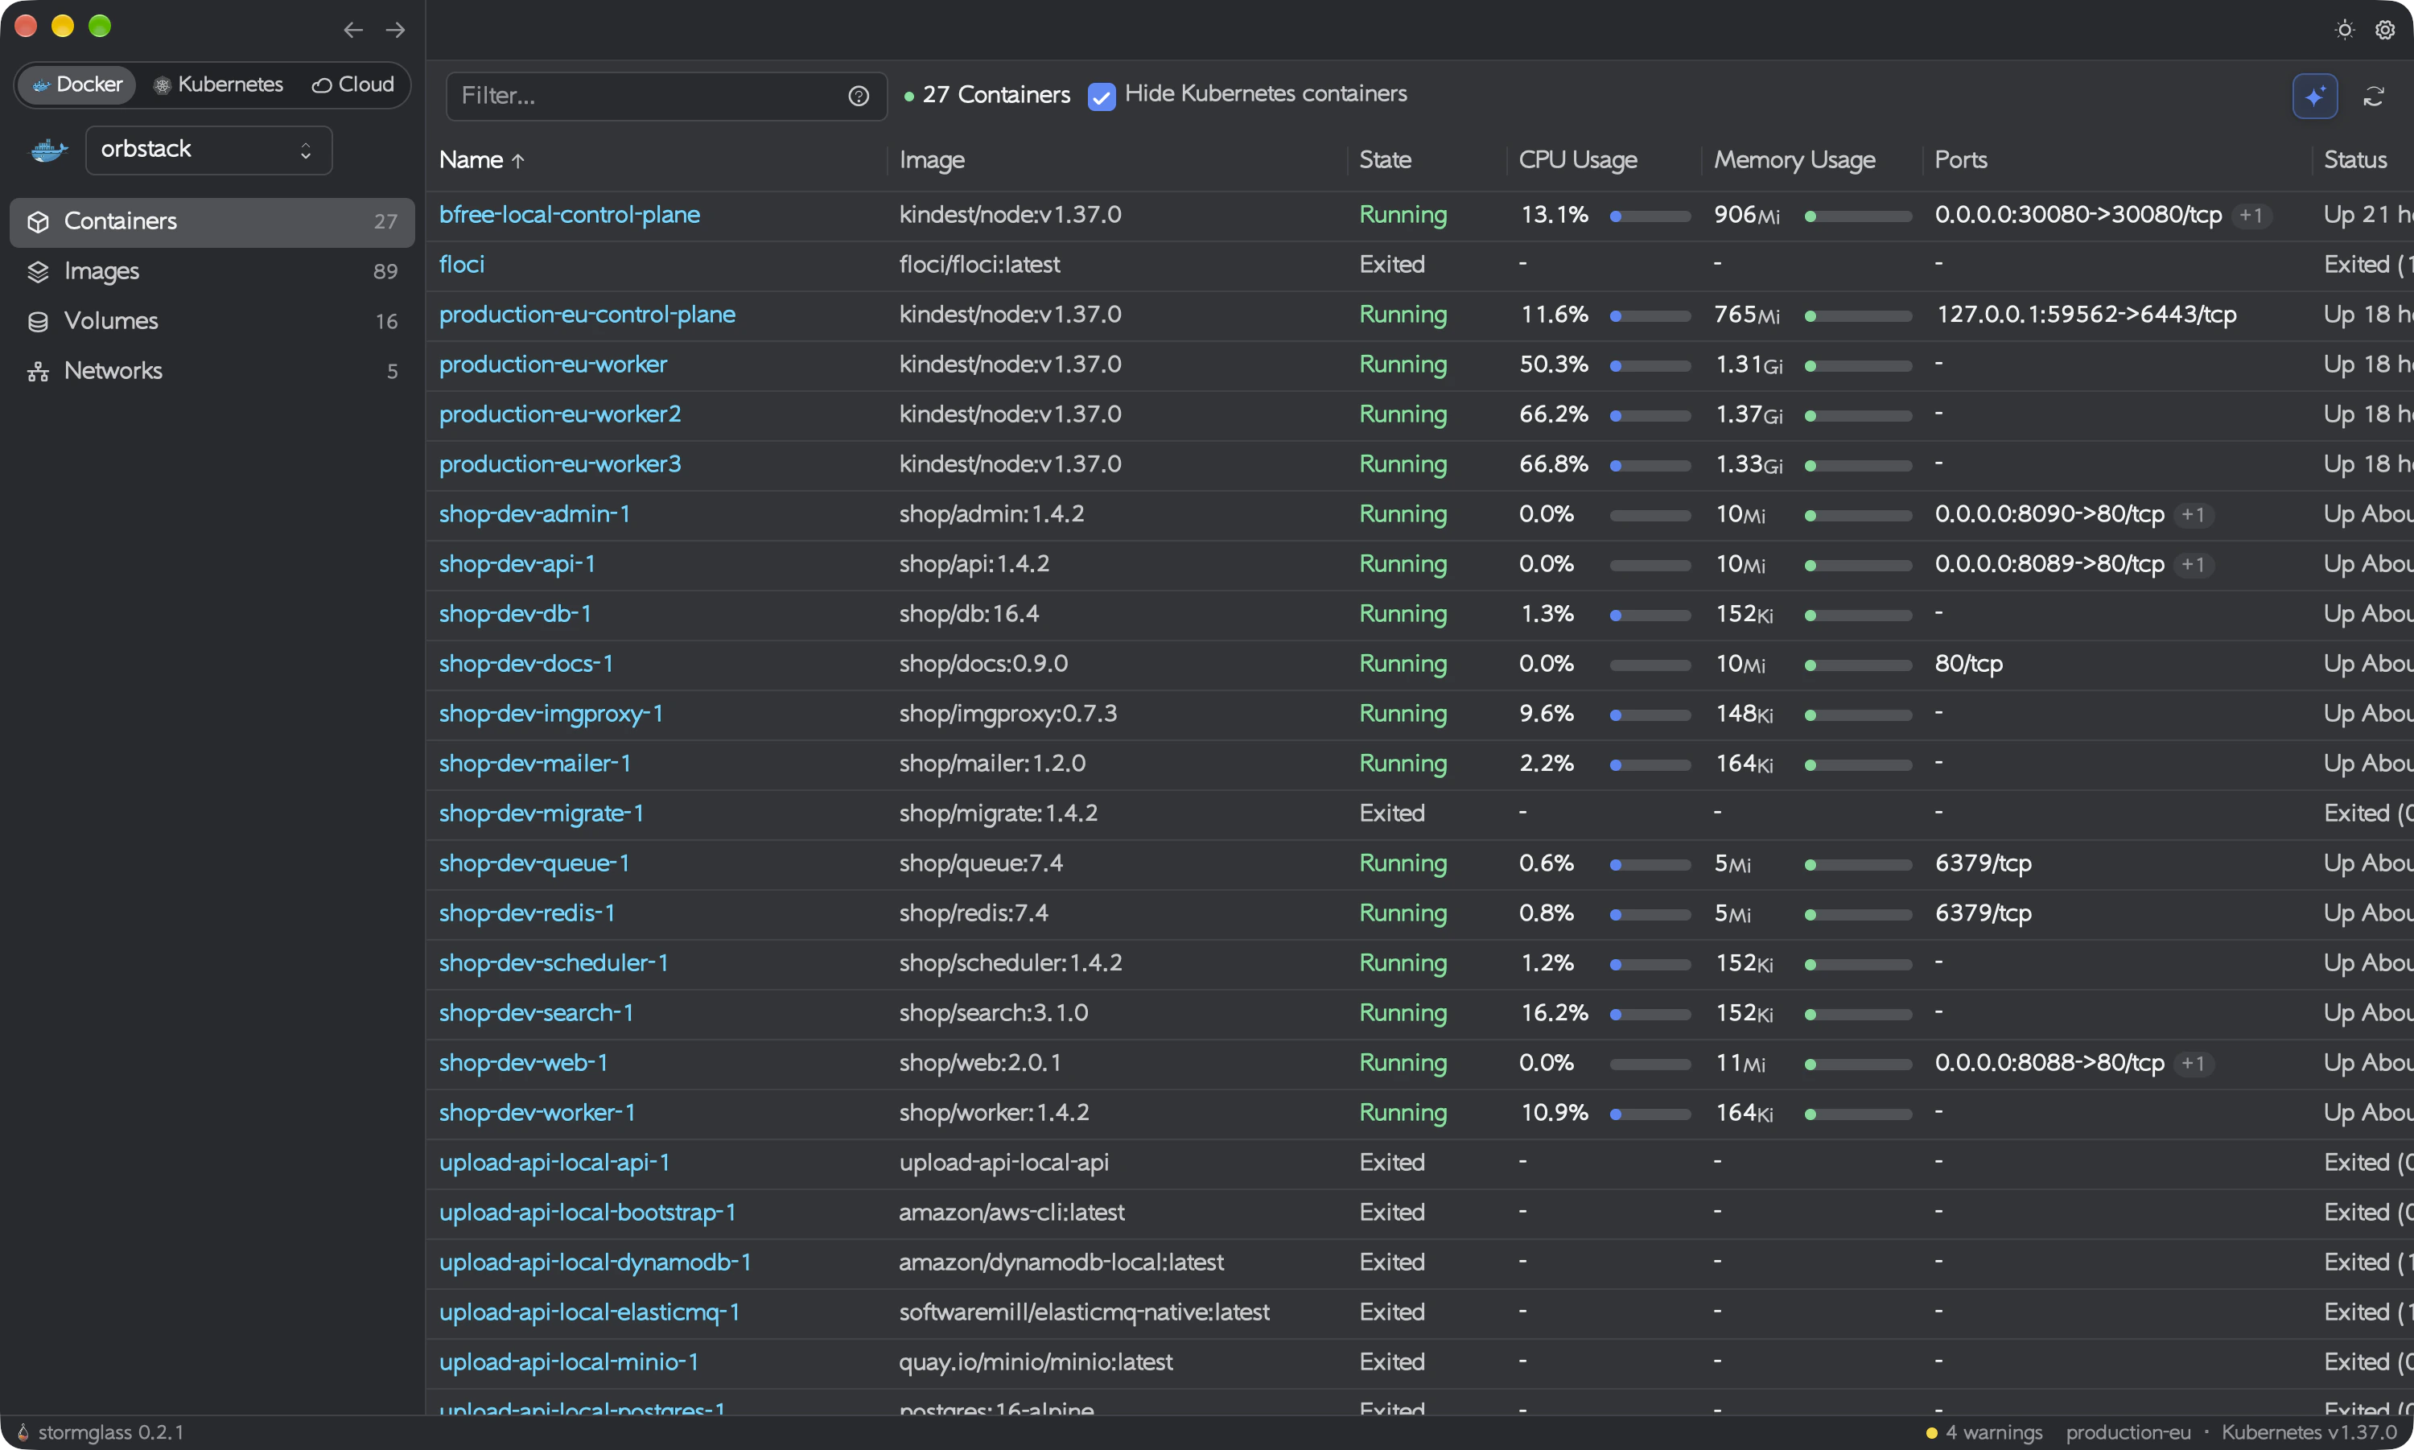
Task: Open the orbstack context dropdown
Action: [208, 150]
